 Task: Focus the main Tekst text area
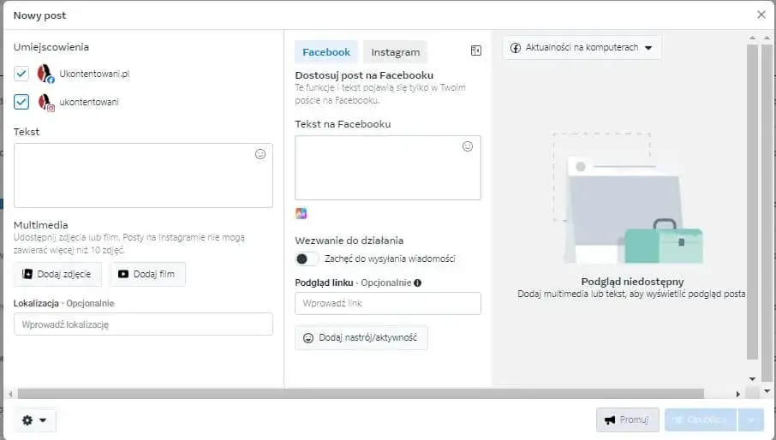tap(143, 175)
